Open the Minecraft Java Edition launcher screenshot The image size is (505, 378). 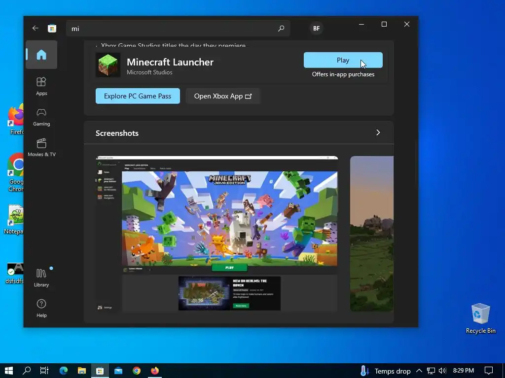(217, 234)
